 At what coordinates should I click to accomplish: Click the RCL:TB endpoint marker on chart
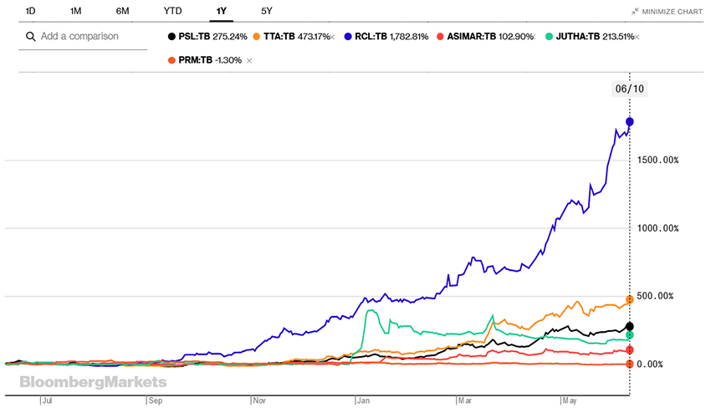tap(629, 122)
